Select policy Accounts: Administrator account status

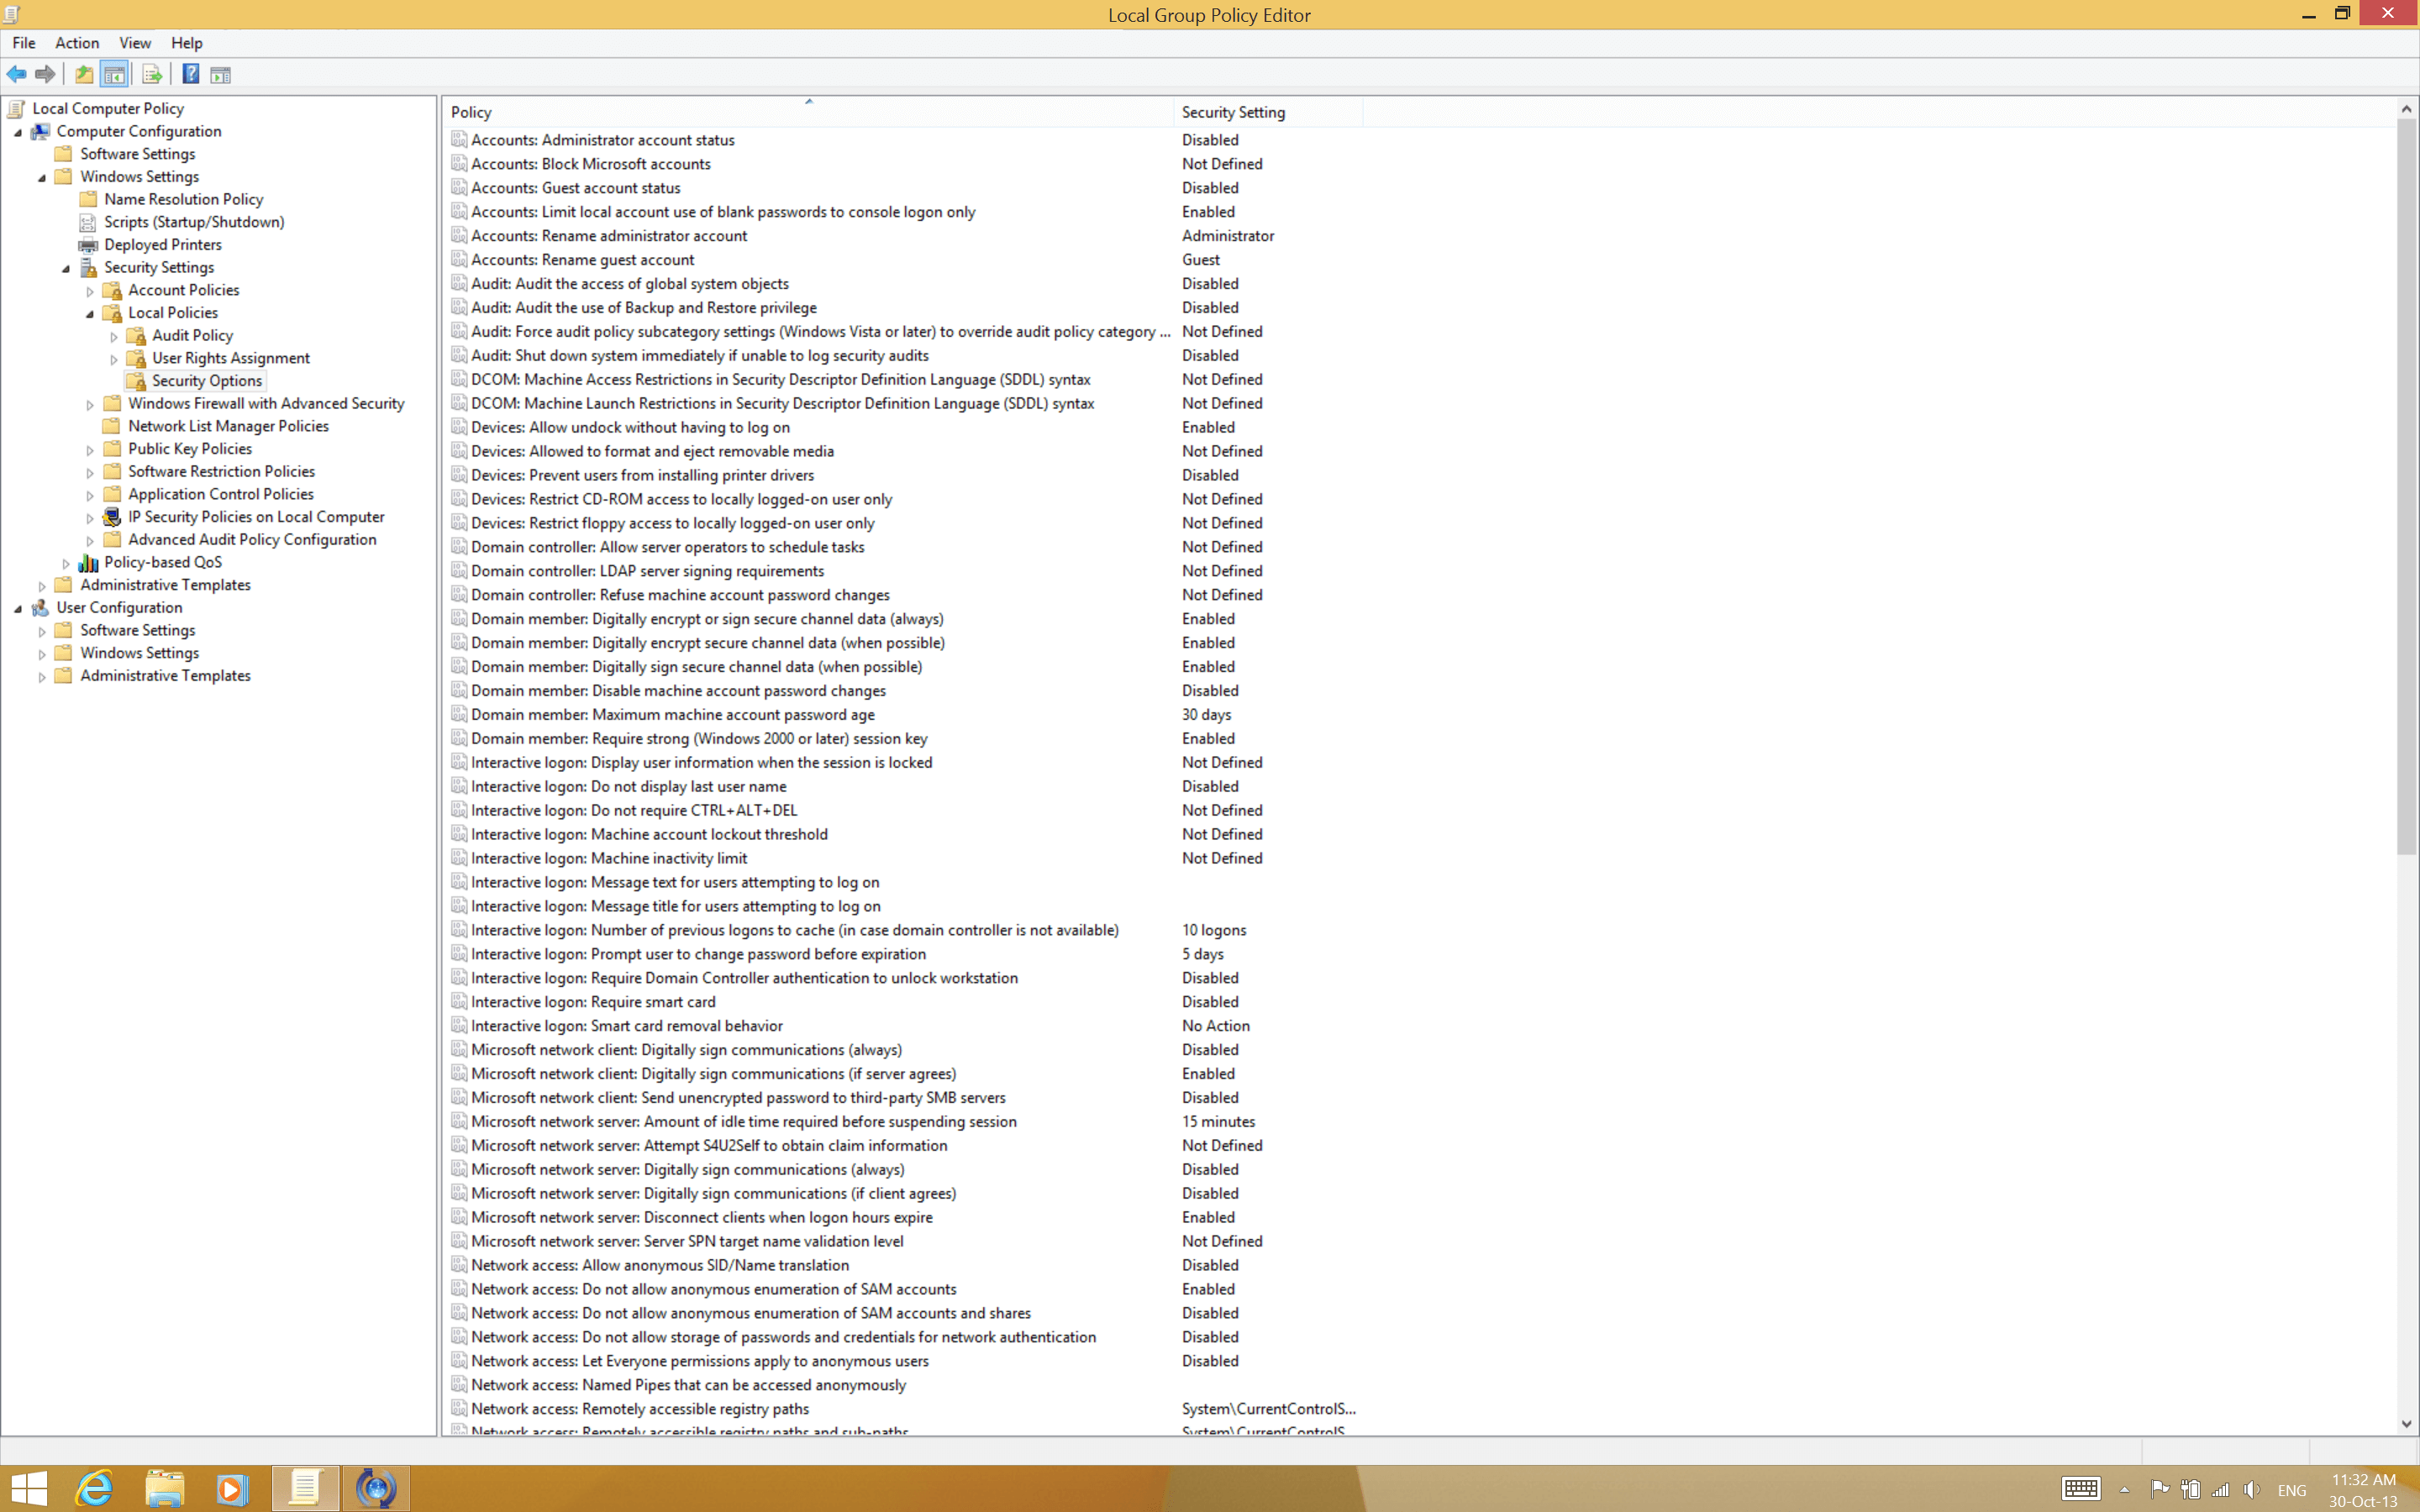tap(603, 140)
